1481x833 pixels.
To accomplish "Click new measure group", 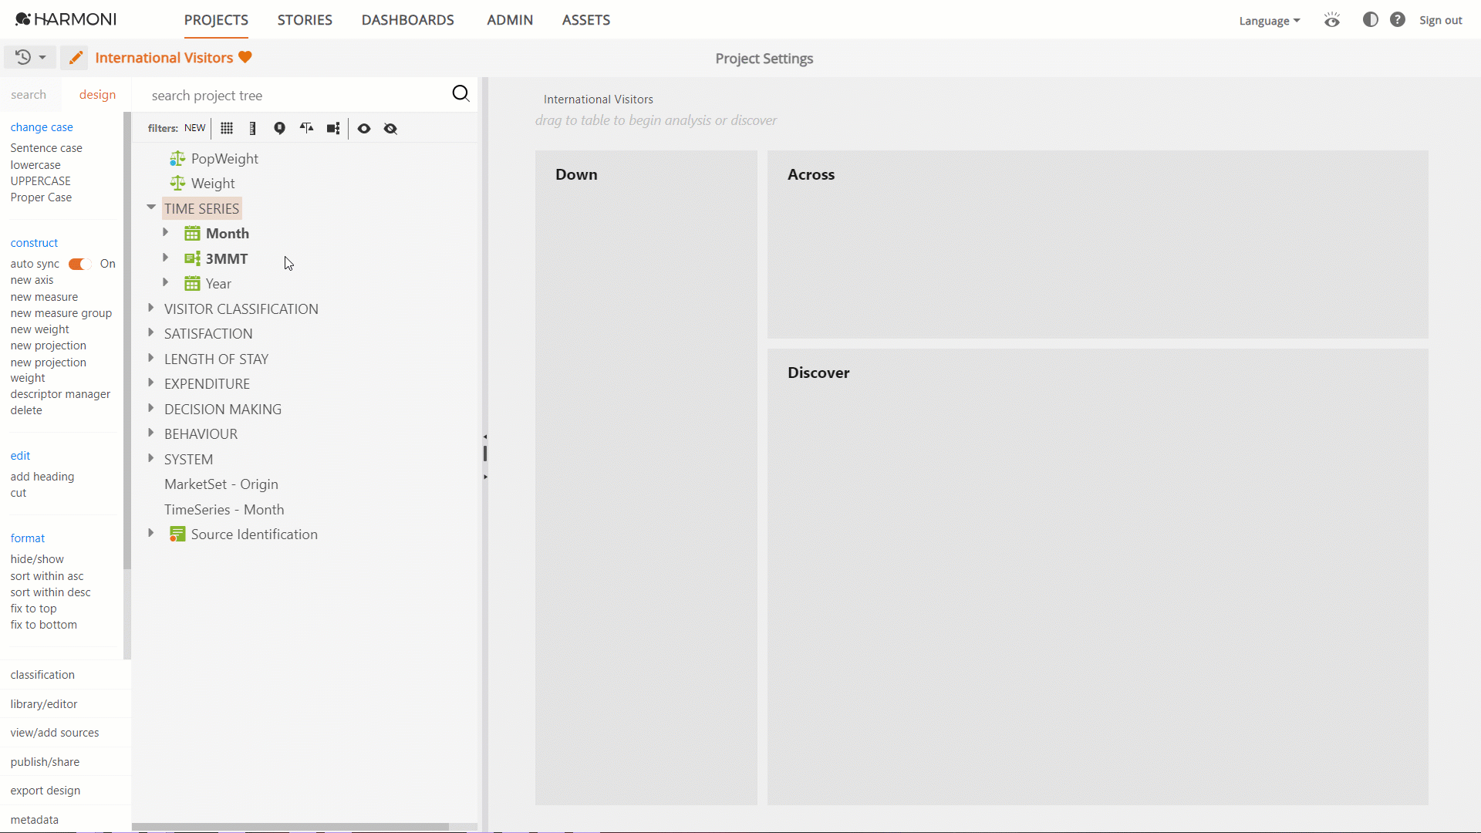I will click(61, 313).
